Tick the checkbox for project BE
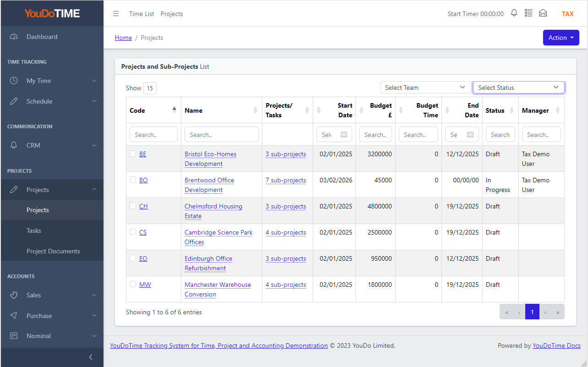The width and height of the screenshot is (588, 367). 133,153
